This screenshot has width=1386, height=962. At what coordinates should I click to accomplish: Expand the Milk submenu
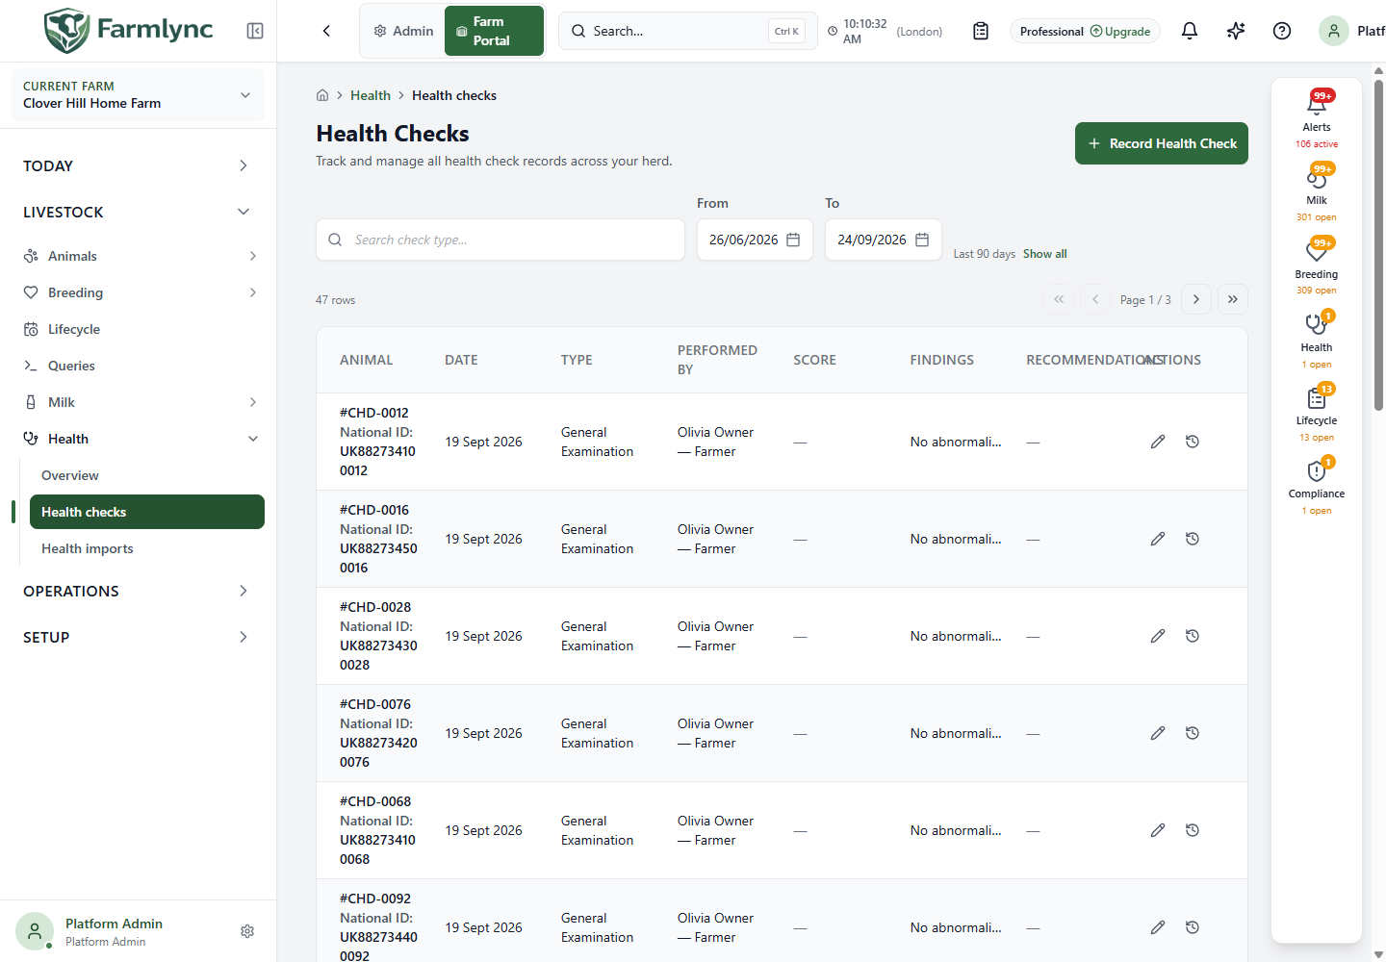coord(253,402)
